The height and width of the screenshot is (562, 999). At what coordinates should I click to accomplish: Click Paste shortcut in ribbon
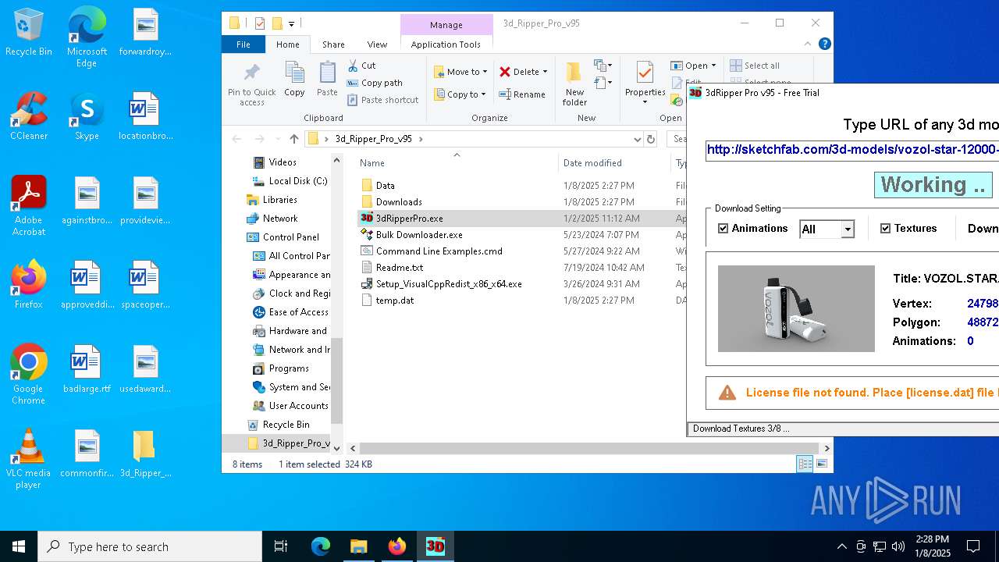click(383, 100)
